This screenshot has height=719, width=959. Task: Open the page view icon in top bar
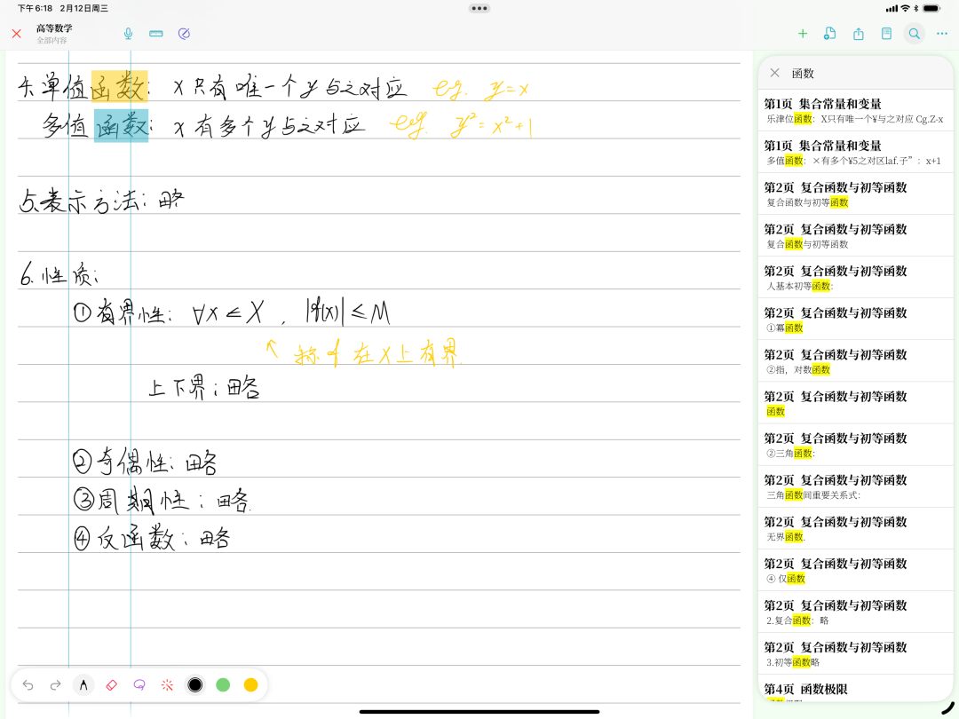point(886,34)
